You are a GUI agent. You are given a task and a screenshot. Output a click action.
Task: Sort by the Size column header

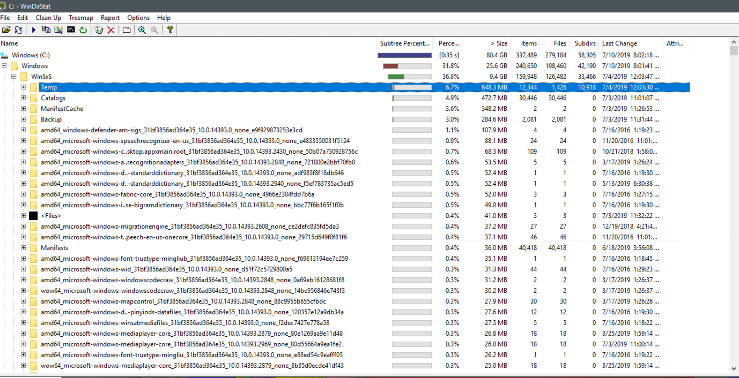tap(498, 43)
